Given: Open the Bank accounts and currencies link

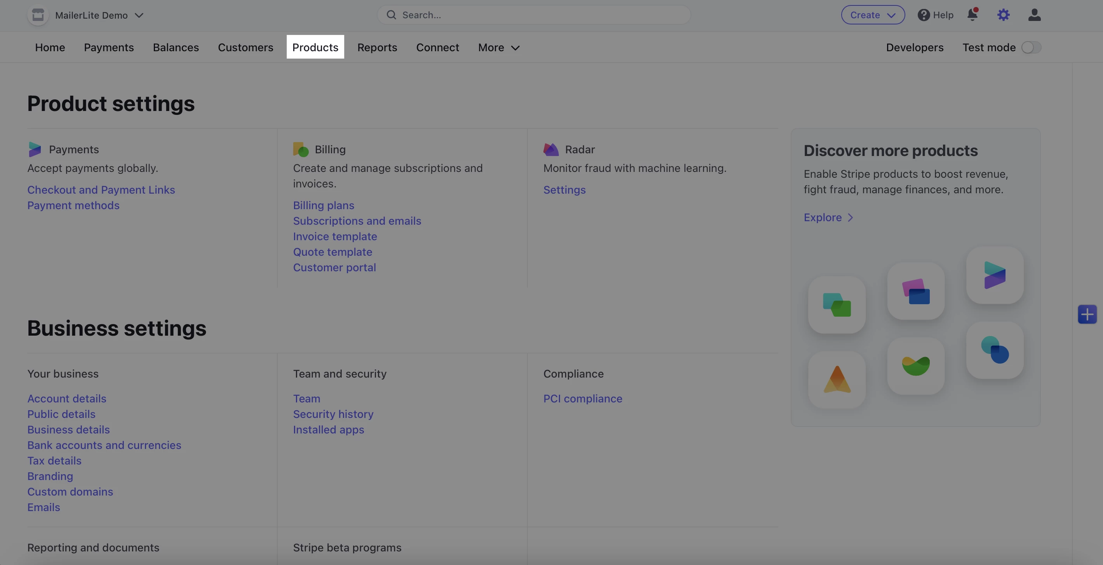Looking at the screenshot, I should click(104, 445).
